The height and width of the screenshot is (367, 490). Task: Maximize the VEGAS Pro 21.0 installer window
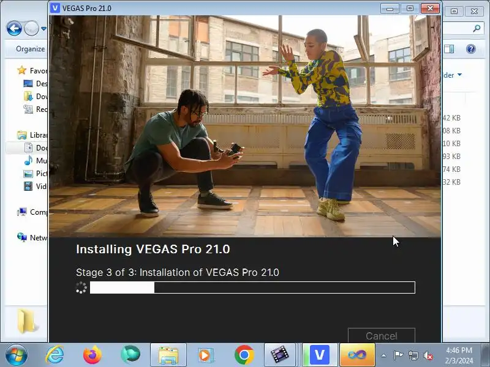click(x=410, y=9)
